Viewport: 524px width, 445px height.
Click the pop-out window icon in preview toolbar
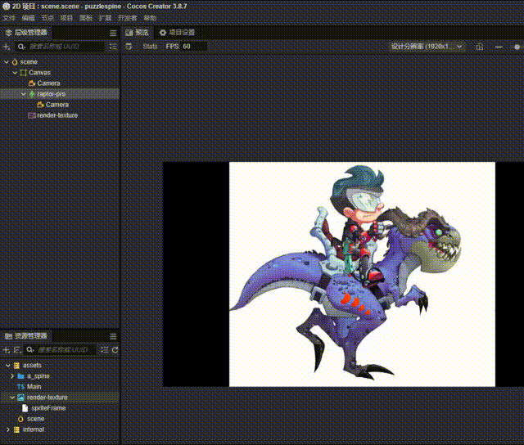click(x=480, y=47)
